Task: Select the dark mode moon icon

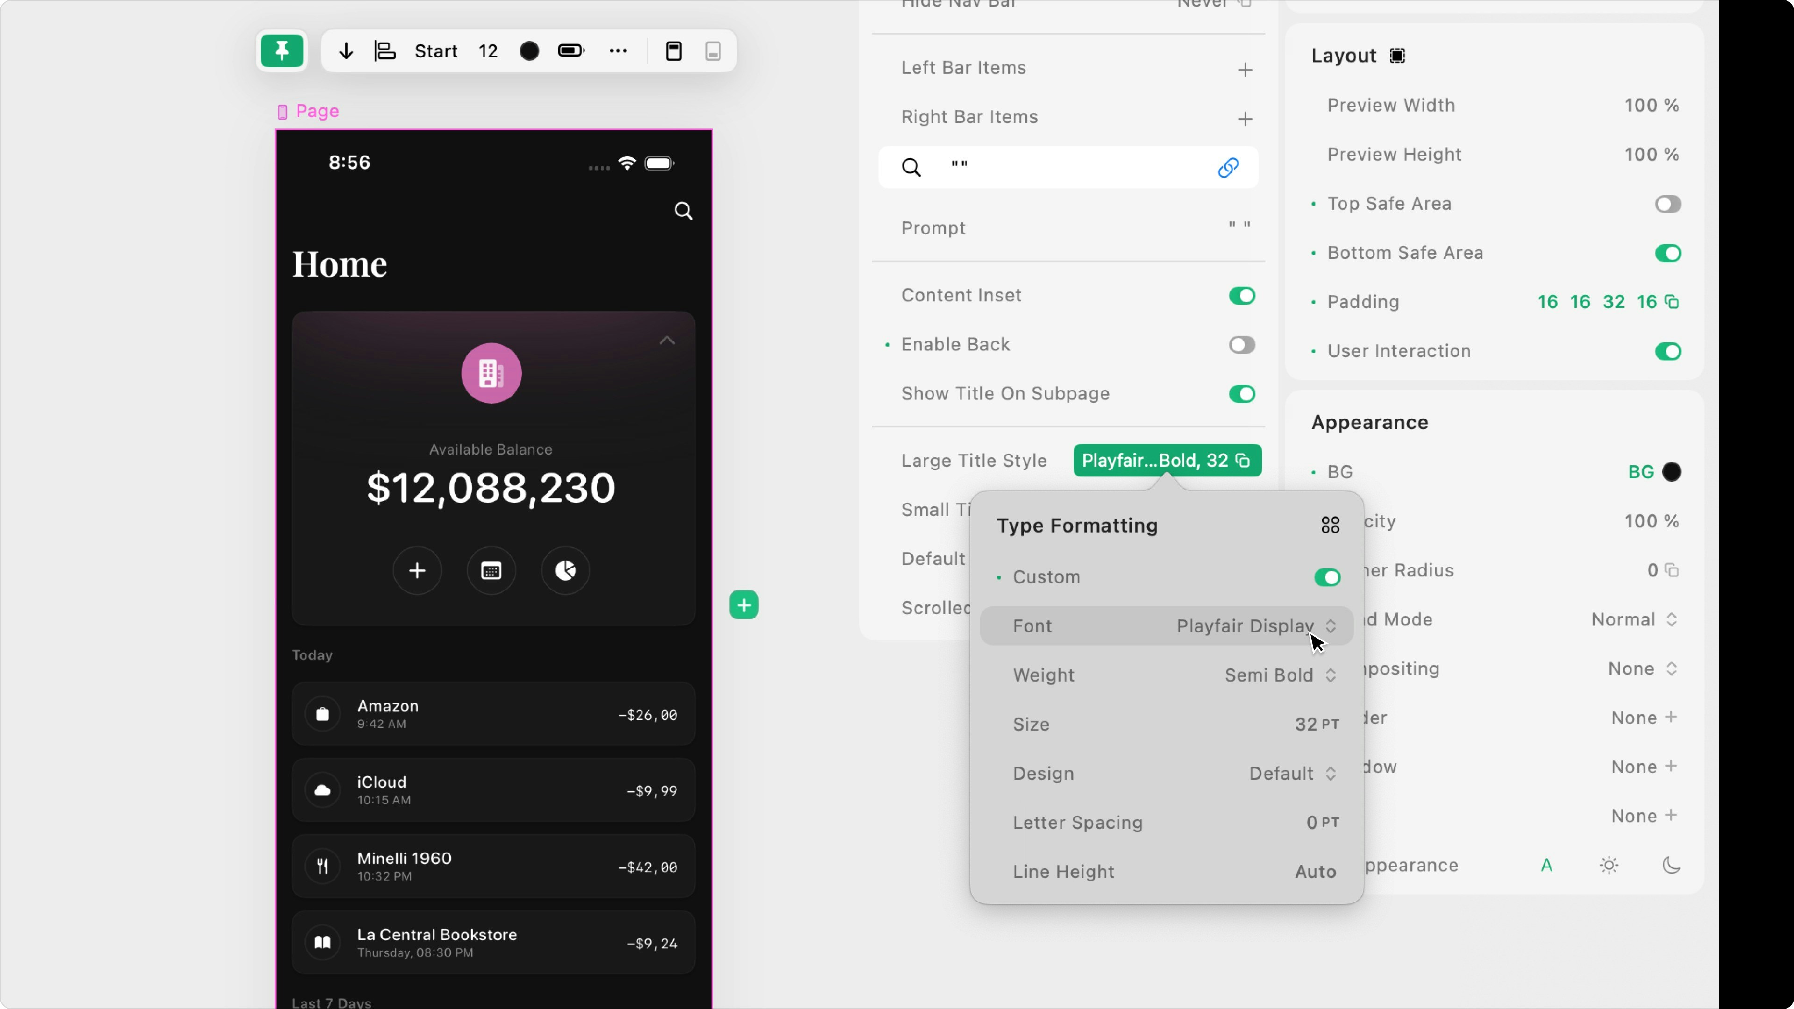Action: pyautogui.click(x=1671, y=865)
